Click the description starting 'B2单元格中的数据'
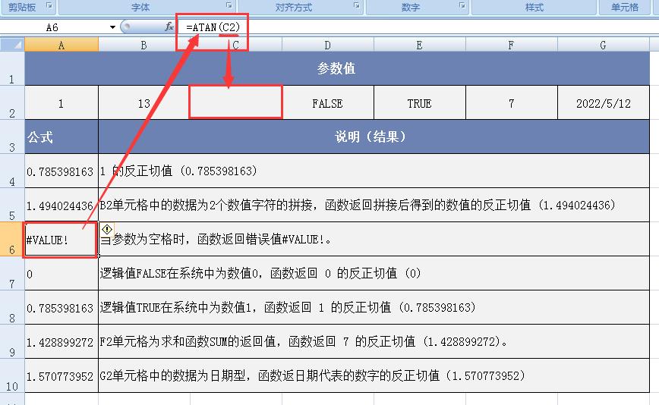659x405 pixels. [374, 205]
